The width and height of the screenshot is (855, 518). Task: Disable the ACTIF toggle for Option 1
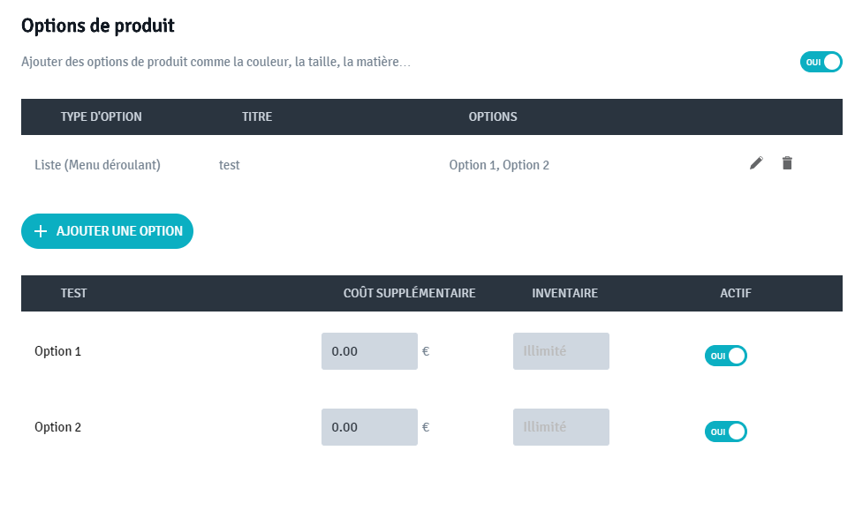725,356
